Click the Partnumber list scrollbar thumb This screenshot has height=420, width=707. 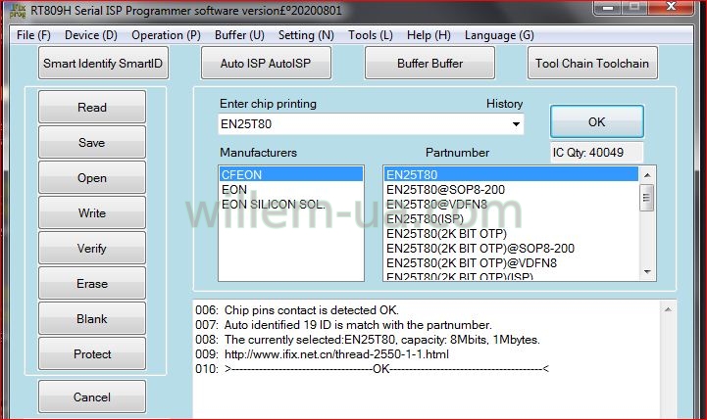coord(647,197)
